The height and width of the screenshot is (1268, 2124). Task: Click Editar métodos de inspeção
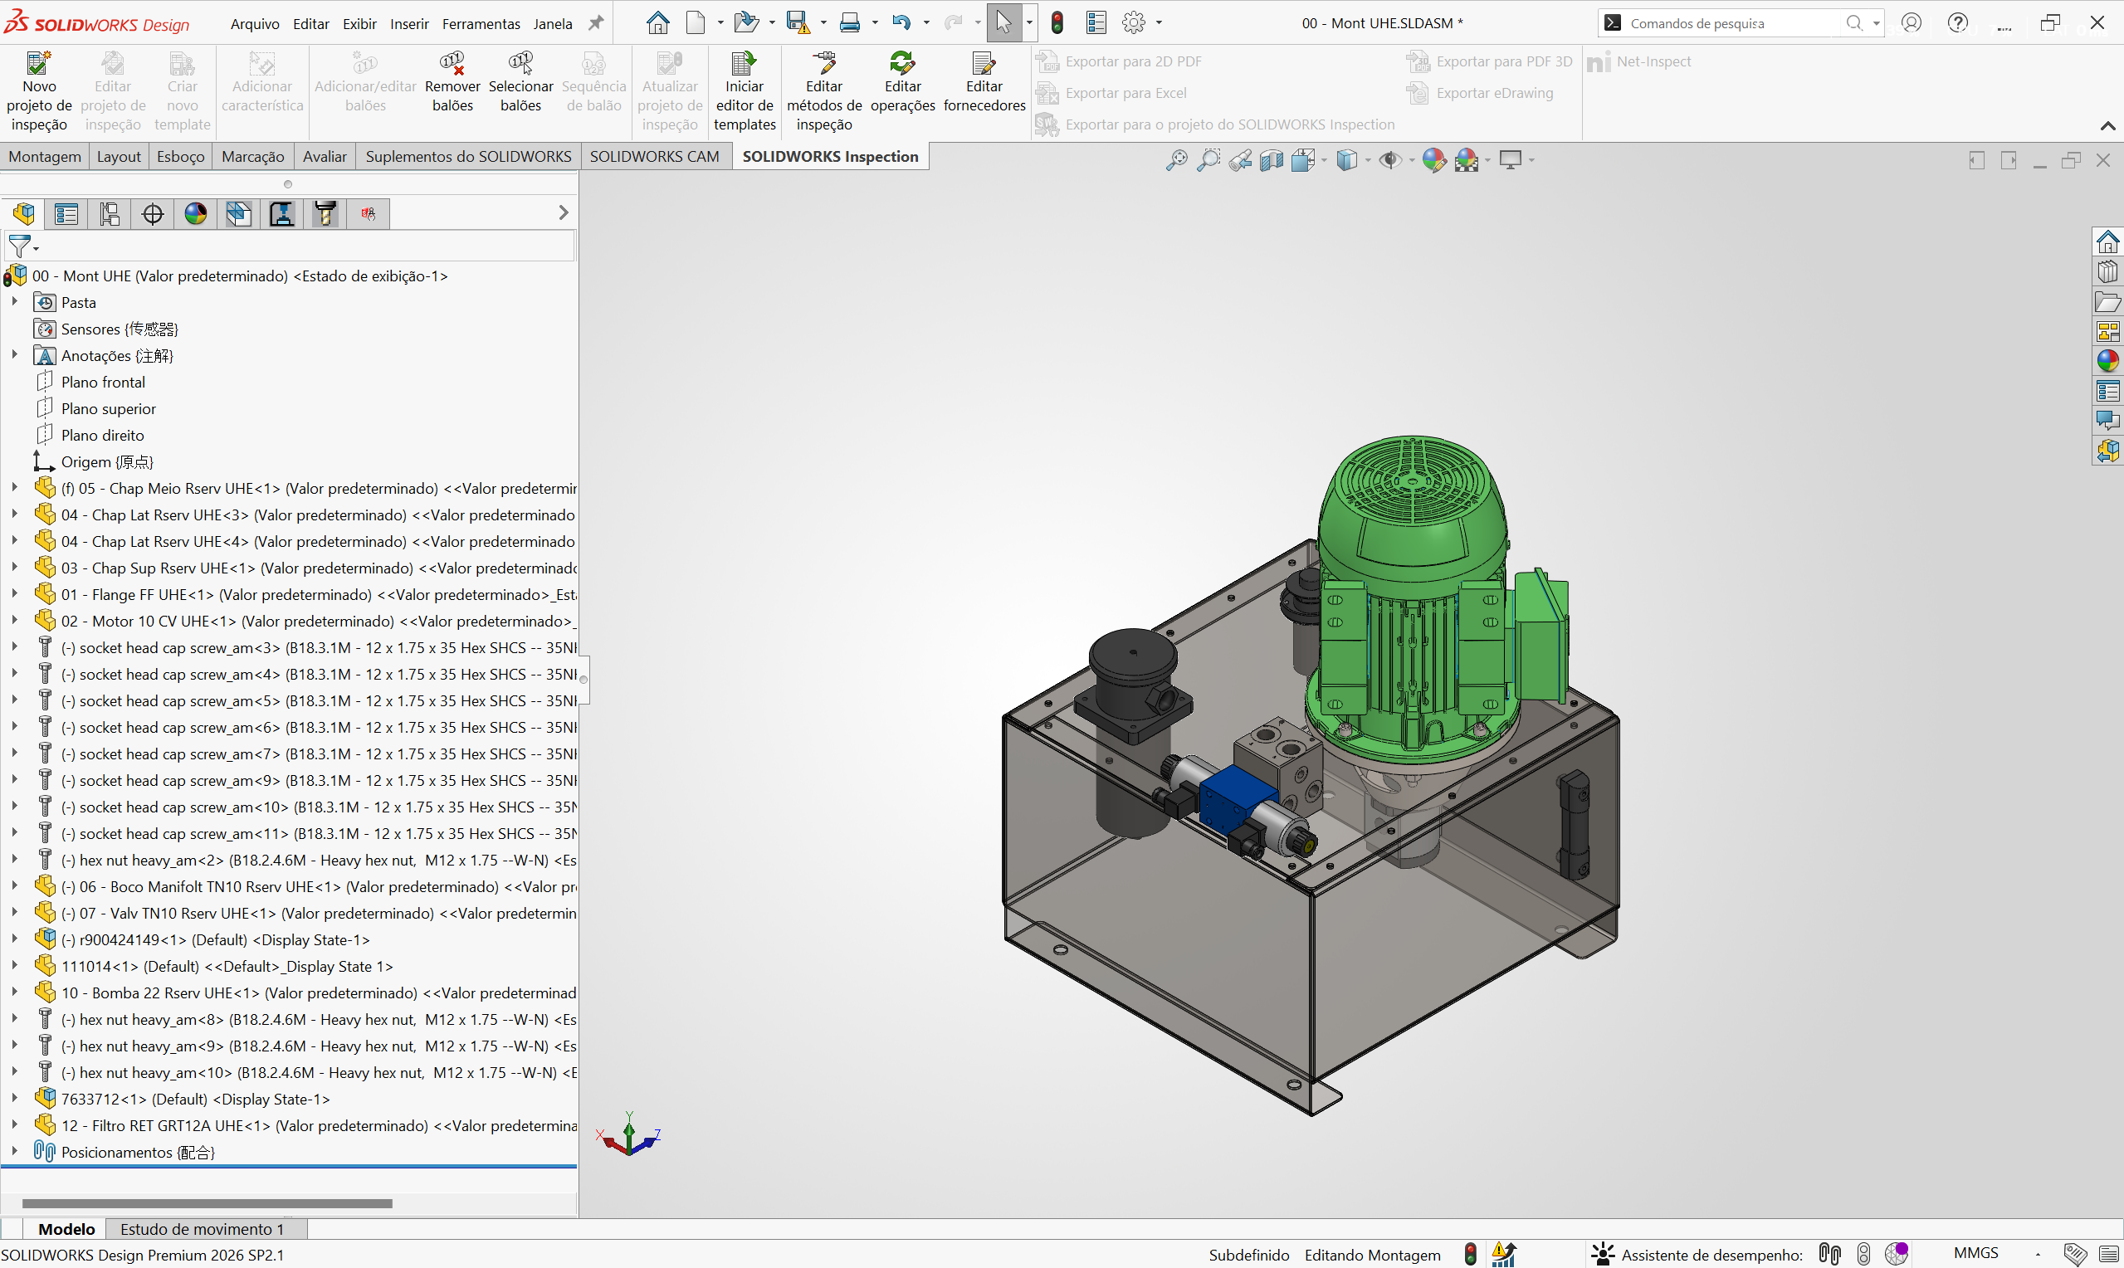[824, 91]
